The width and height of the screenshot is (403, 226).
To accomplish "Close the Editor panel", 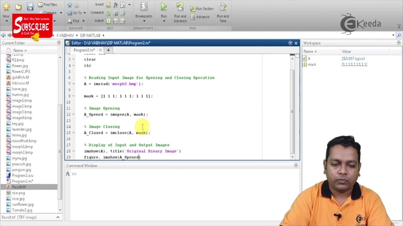I will (296, 43).
